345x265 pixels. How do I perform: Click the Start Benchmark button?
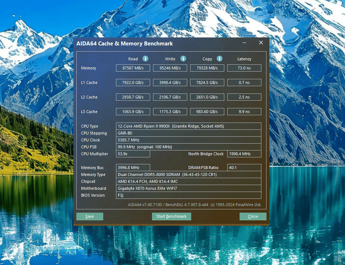(171, 216)
